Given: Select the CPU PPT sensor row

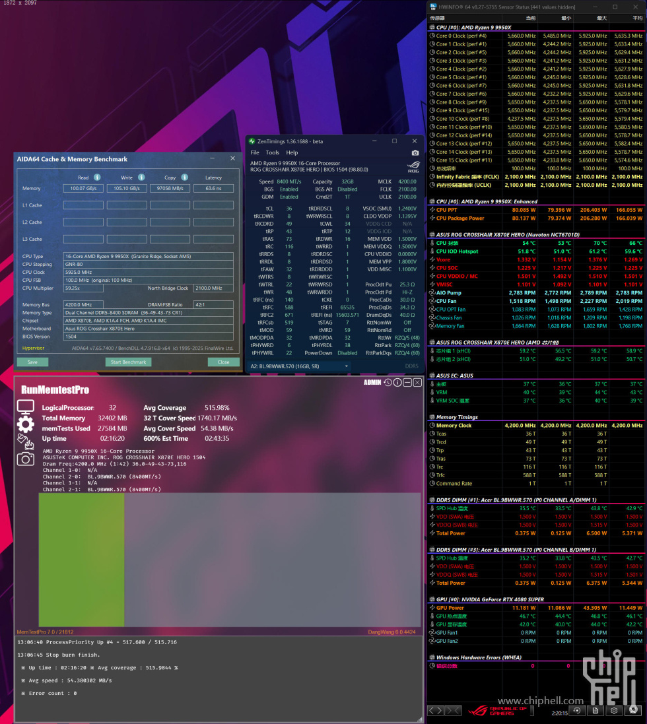Looking at the screenshot, I should click(x=537, y=210).
